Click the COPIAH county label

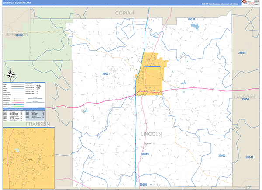pos(124,13)
